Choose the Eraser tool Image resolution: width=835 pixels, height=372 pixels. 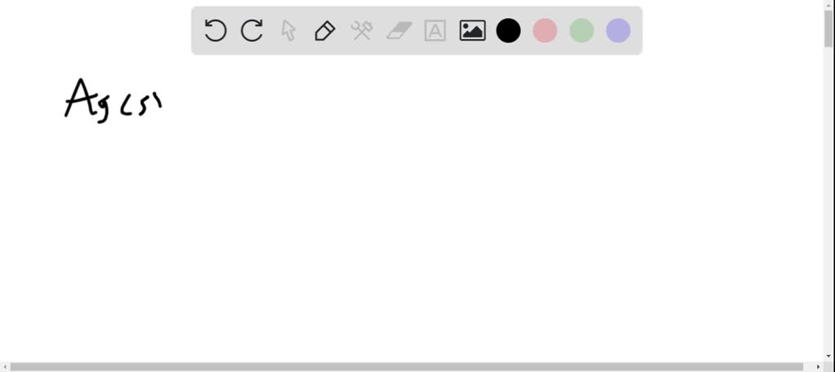point(399,30)
